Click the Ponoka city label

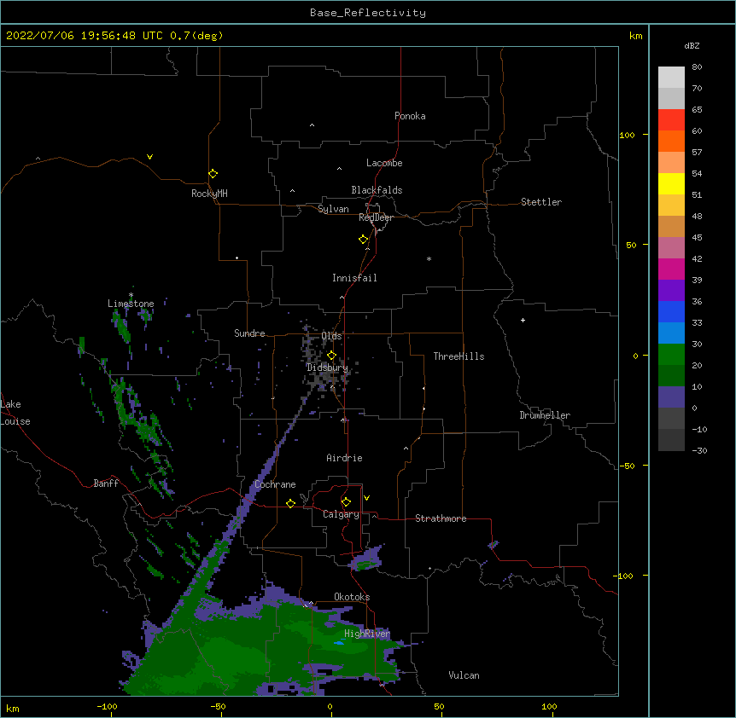tap(410, 116)
